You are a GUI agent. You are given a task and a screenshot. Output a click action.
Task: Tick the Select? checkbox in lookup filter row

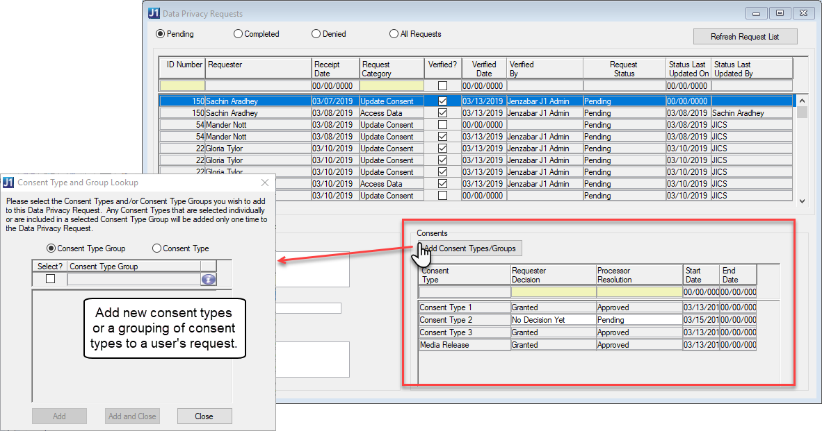click(x=50, y=279)
